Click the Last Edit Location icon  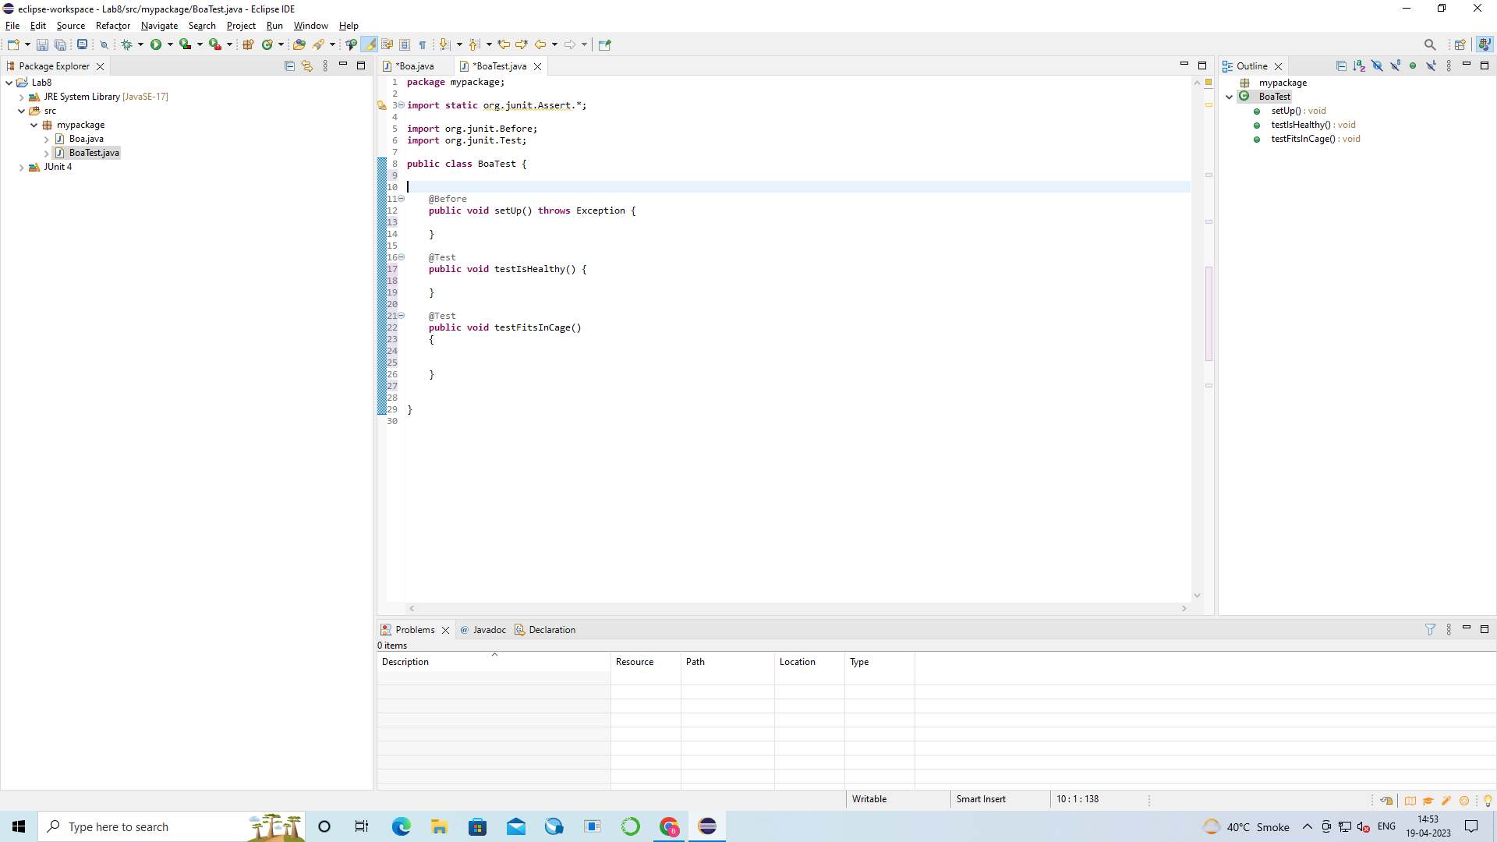pyautogui.click(x=504, y=45)
